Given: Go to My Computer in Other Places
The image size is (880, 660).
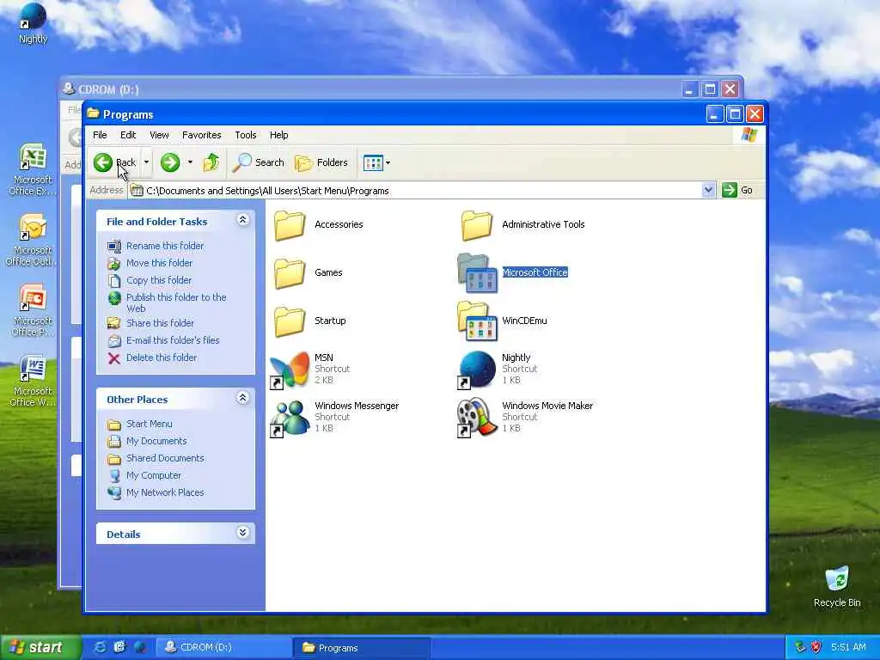Looking at the screenshot, I should 154,475.
